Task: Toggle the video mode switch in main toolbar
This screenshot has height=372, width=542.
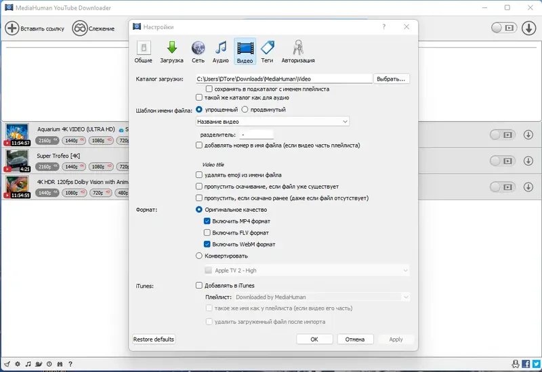Action: 504,28
